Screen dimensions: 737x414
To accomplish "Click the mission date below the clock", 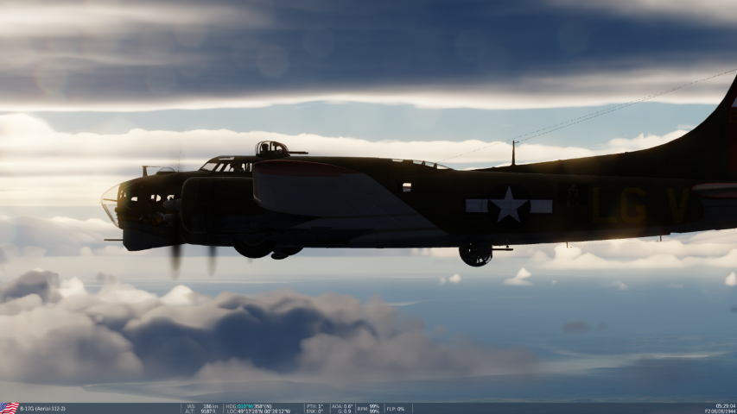I will pyautogui.click(x=720, y=411).
